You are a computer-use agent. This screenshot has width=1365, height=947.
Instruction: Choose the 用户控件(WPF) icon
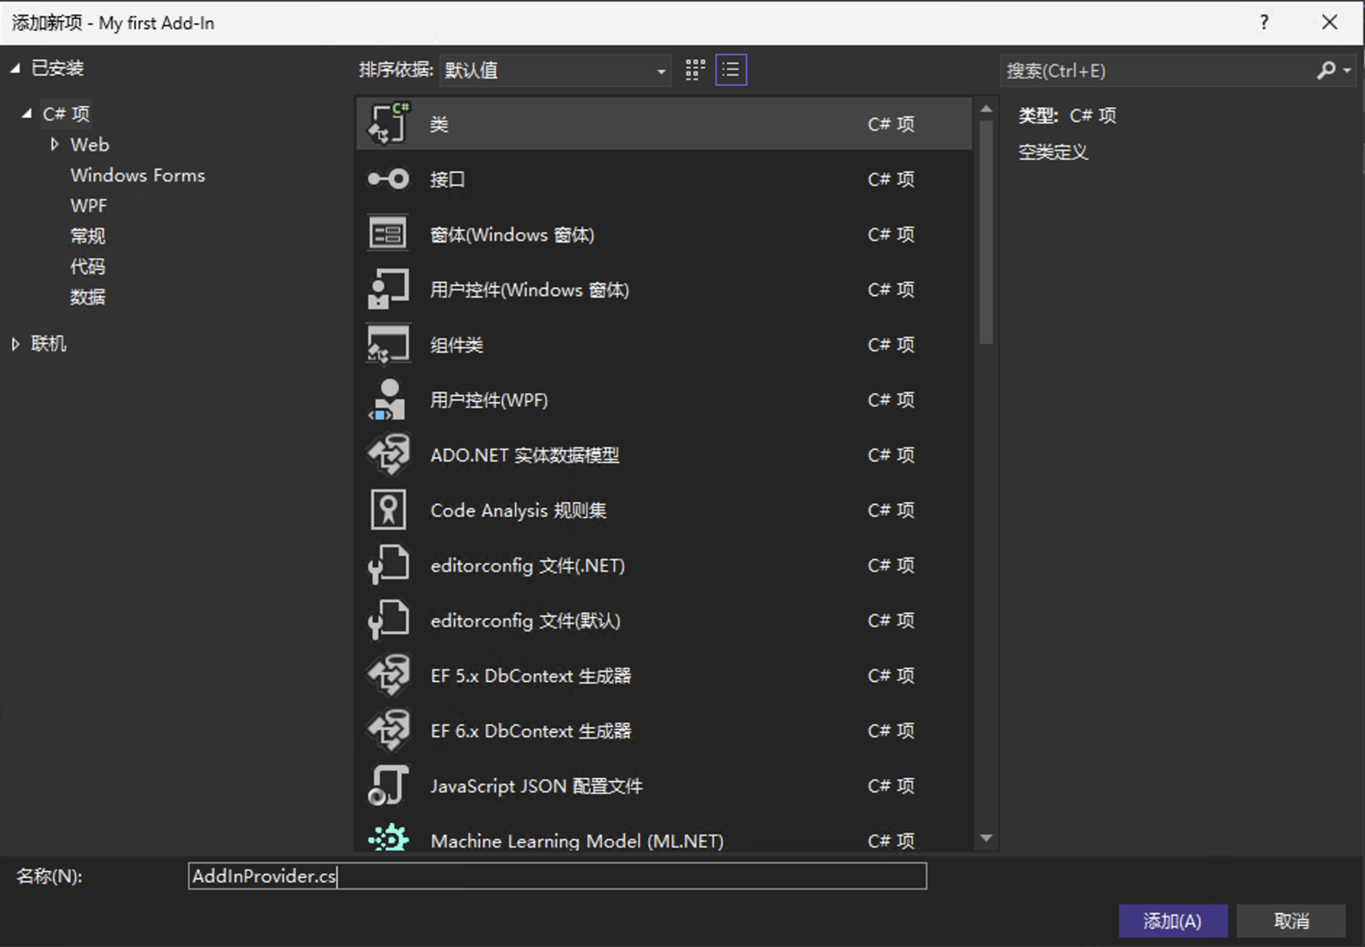(x=387, y=399)
